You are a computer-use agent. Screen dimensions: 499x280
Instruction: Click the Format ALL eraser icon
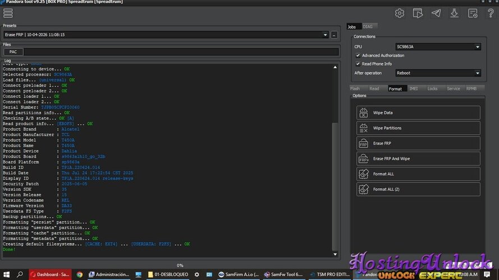[363, 174]
